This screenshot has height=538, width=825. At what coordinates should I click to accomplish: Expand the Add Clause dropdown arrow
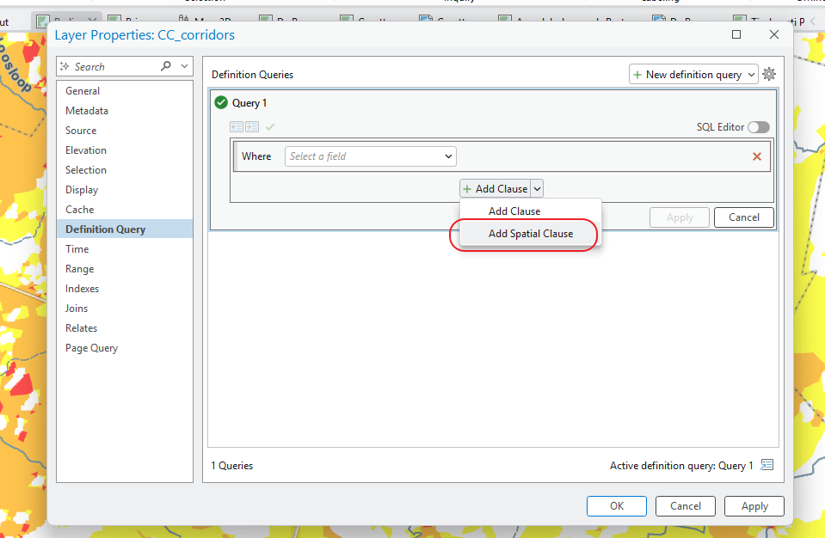[x=537, y=188]
